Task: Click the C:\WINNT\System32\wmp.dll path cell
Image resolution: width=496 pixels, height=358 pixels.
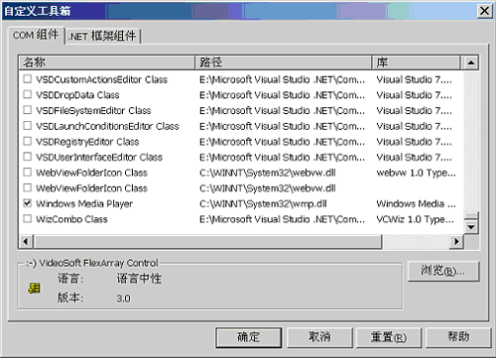Action: pos(263,203)
